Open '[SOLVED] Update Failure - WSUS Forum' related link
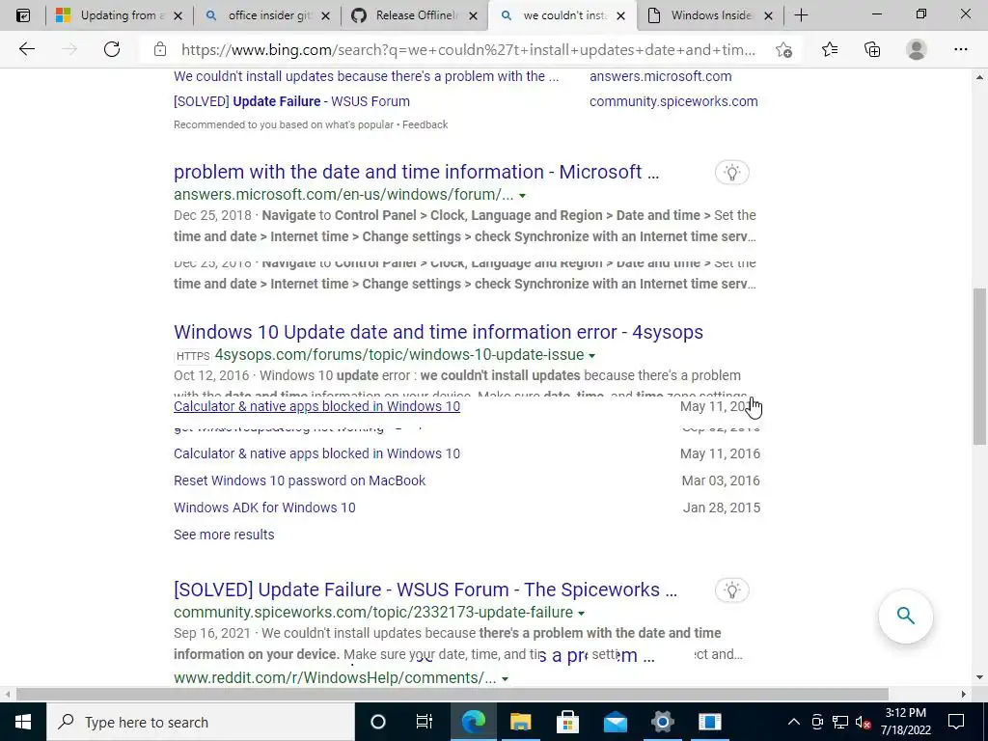This screenshot has width=988, height=741. pos(291,101)
